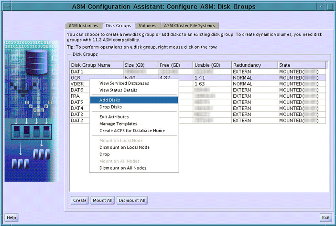Switch to the ASM Instances tab
Image resolution: width=336 pixels, height=226 pixels.
pyautogui.click(x=83, y=25)
